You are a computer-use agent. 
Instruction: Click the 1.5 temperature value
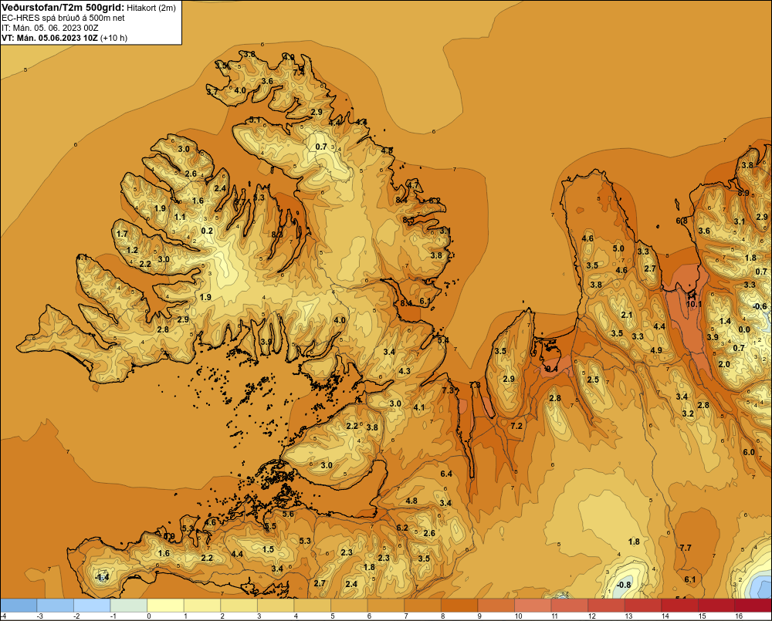click(268, 549)
